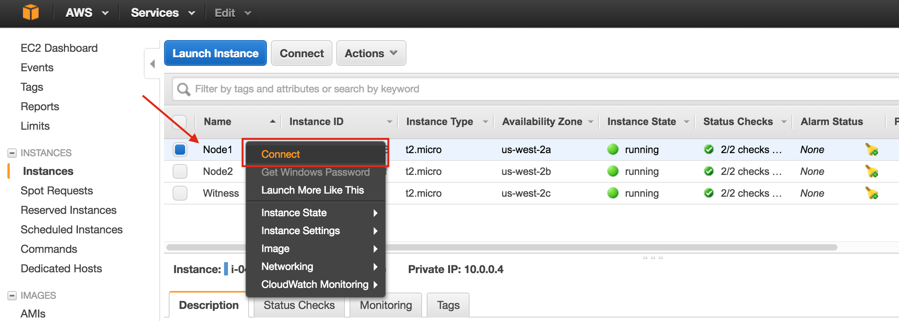Select the Node2 row checkbox
899x321 pixels.
coord(180,171)
